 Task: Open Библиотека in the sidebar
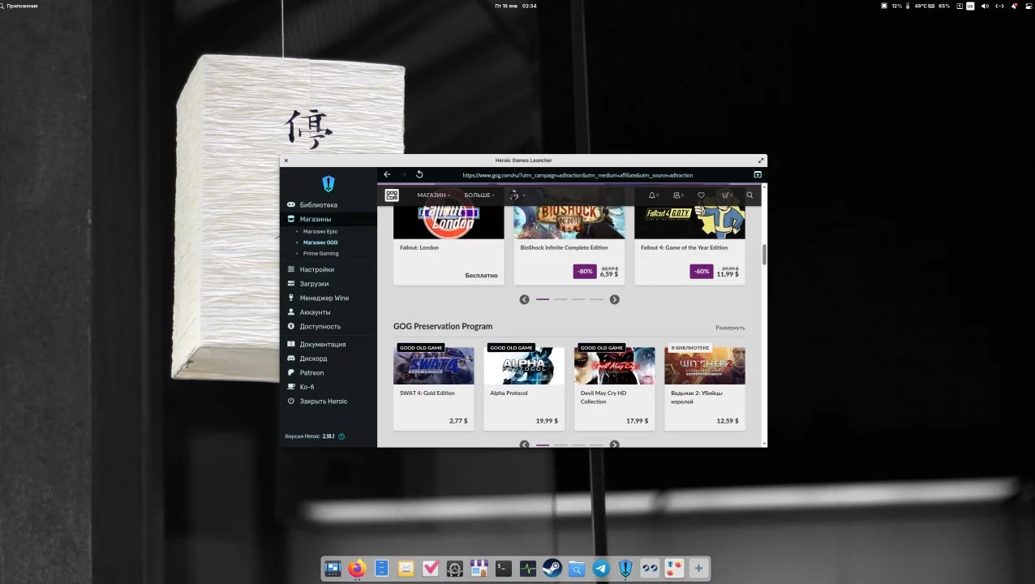click(x=328, y=204)
